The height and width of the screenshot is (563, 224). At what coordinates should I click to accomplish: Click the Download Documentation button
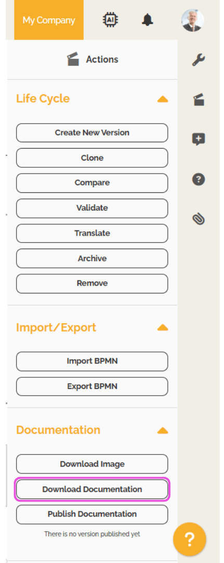pyautogui.click(x=92, y=489)
